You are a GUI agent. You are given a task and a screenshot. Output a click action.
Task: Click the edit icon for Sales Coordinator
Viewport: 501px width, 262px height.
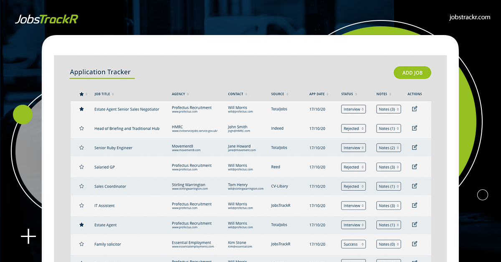[414, 186]
